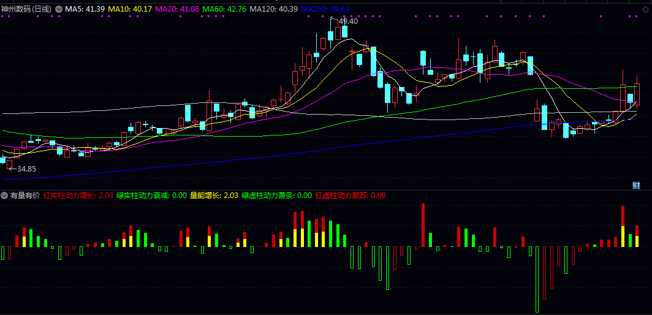Select the MA120: 40.39 label
This screenshot has width=652, height=315.
(x=275, y=9)
